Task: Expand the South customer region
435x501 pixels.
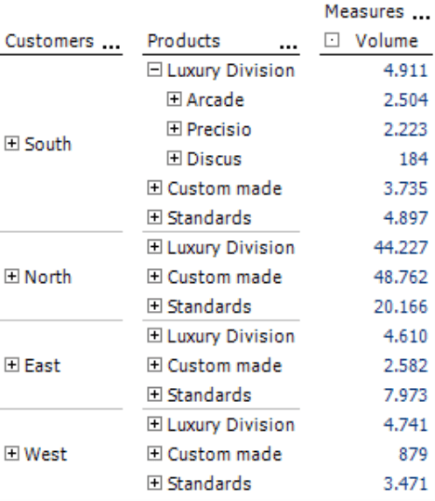Action: click(x=12, y=144)
